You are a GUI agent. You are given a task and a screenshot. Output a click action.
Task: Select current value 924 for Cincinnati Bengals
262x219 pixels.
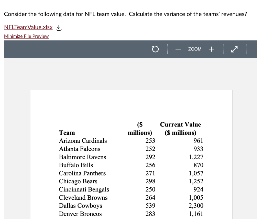tap(198, 189)
